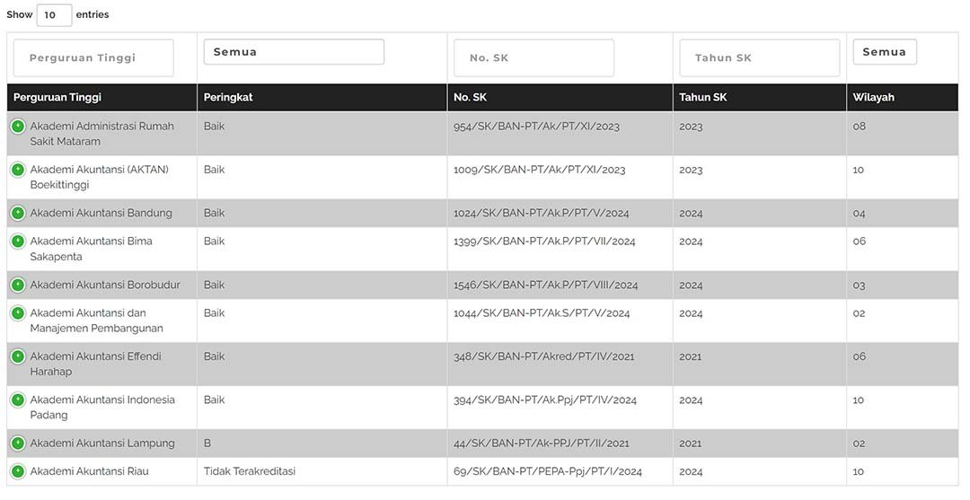Show details of Akademi Akuntansi Borobudur row

point(18,285)
